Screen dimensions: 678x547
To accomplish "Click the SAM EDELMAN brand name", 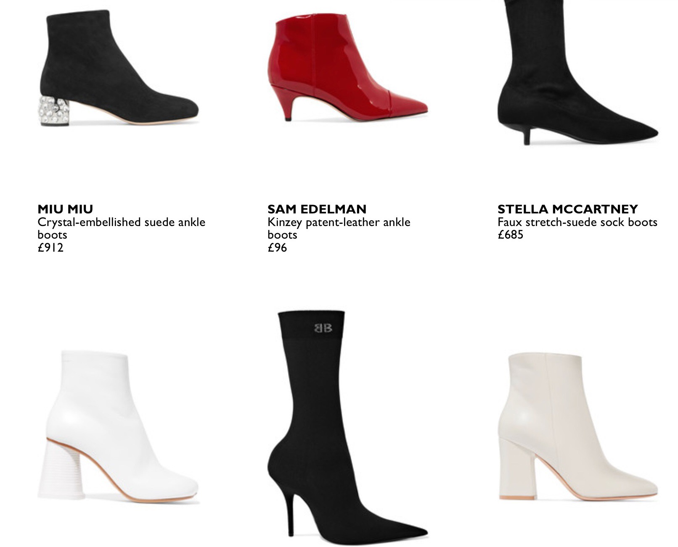I will [317, 209].
